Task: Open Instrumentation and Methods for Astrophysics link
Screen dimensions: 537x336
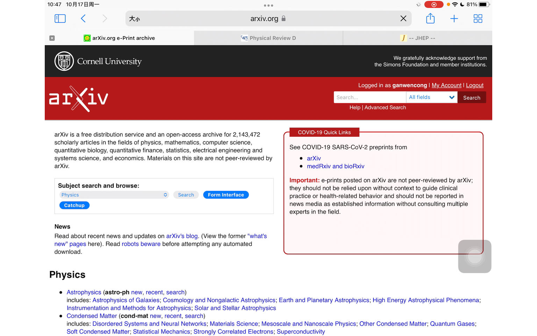Action: (x=129, y=308)
